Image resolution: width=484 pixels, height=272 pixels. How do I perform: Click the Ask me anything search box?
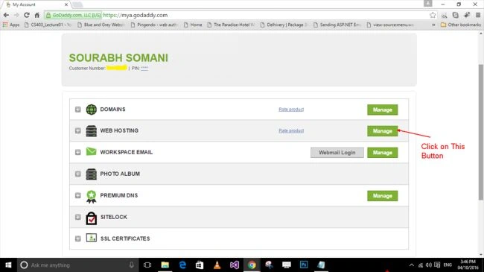(x=77, y=265)
